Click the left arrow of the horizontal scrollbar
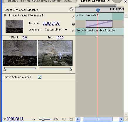Image resolution: width=128 pixels, height=122 pixels. tap(78, 119)
